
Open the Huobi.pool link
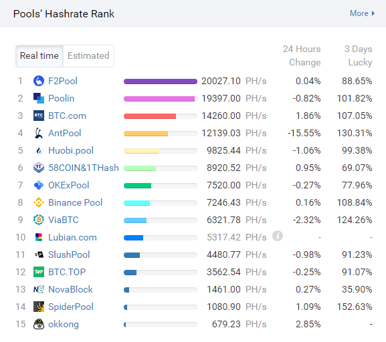(71, 150)
